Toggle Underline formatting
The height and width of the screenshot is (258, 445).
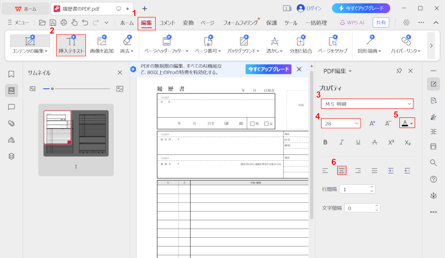coord(358,142)
